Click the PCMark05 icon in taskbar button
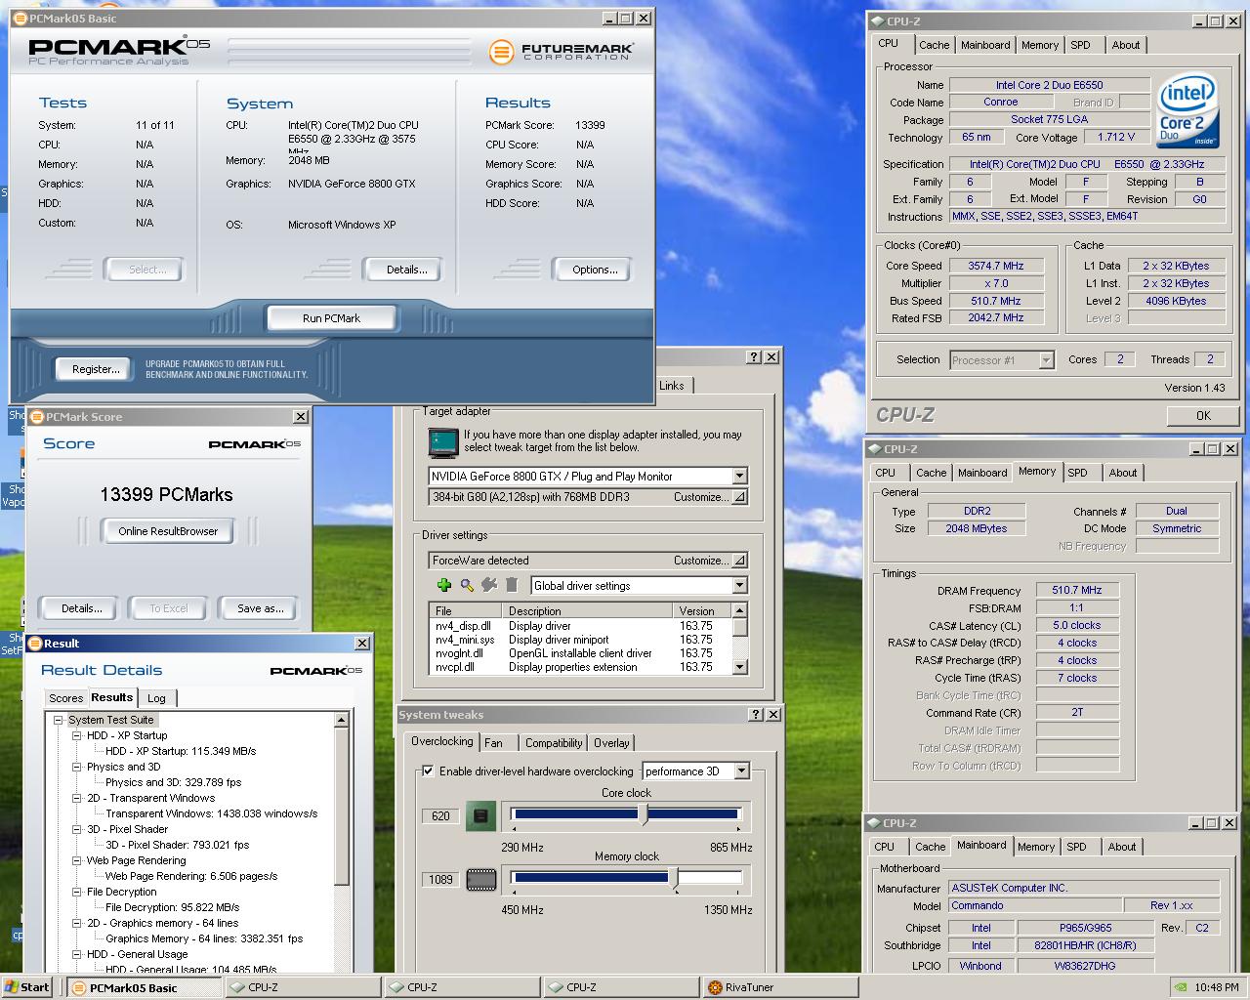Screen dimensions: 1250x1000 (79, 987)
